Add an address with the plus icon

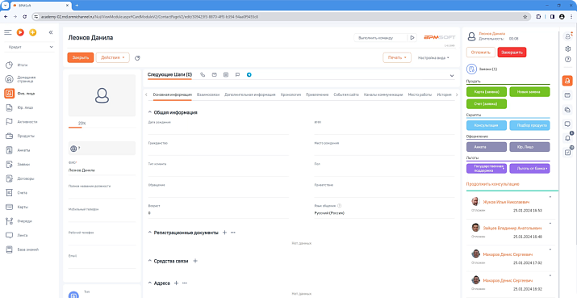click(176, 283)
